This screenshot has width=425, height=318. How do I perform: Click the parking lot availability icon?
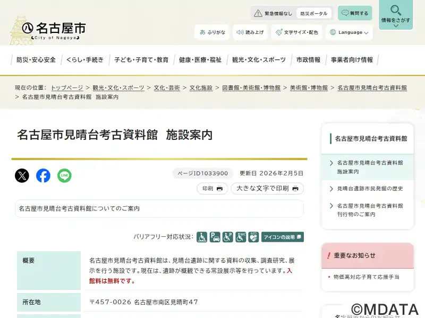pos(215,237)
